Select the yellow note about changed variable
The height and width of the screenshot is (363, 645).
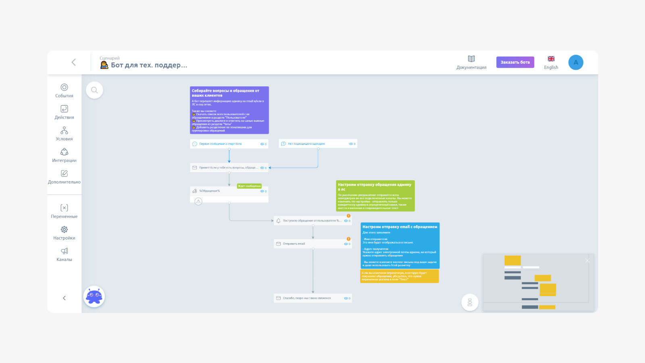point(399,276)
